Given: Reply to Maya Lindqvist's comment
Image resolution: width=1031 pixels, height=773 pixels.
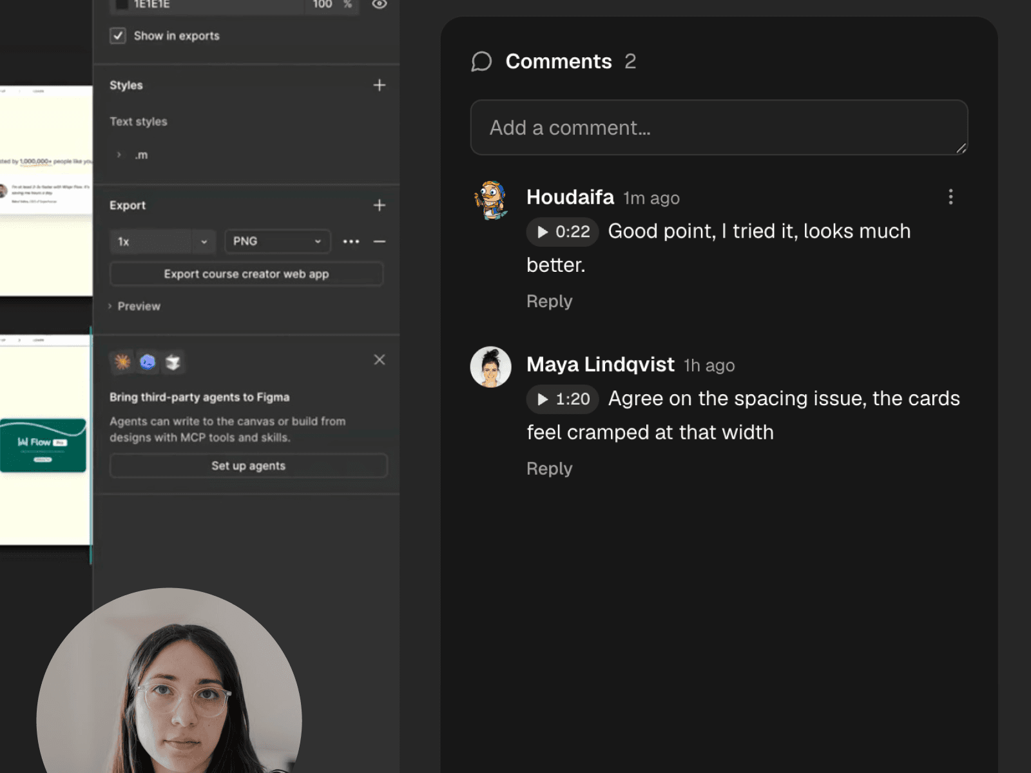Looking at the screenshot, I should [x=549, y=469].
